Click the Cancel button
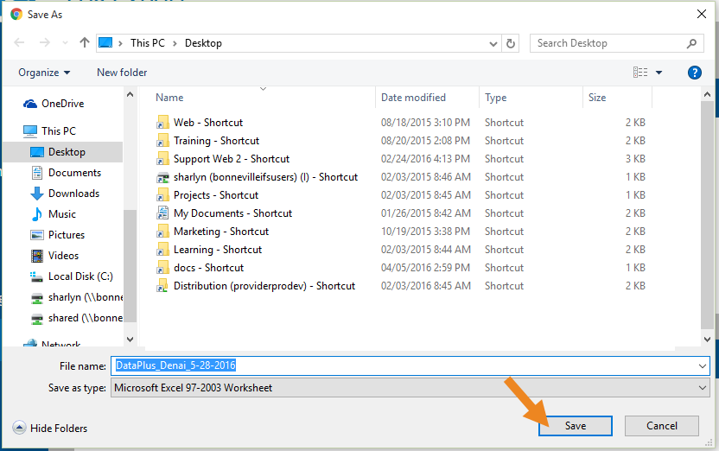Image resolution: width=719 pixels, height=451 pixels. click(x=662, y=426)
